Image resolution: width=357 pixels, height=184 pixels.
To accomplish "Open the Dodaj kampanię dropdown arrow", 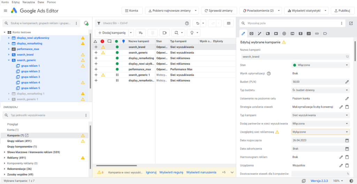I will (x=131, y=33).
